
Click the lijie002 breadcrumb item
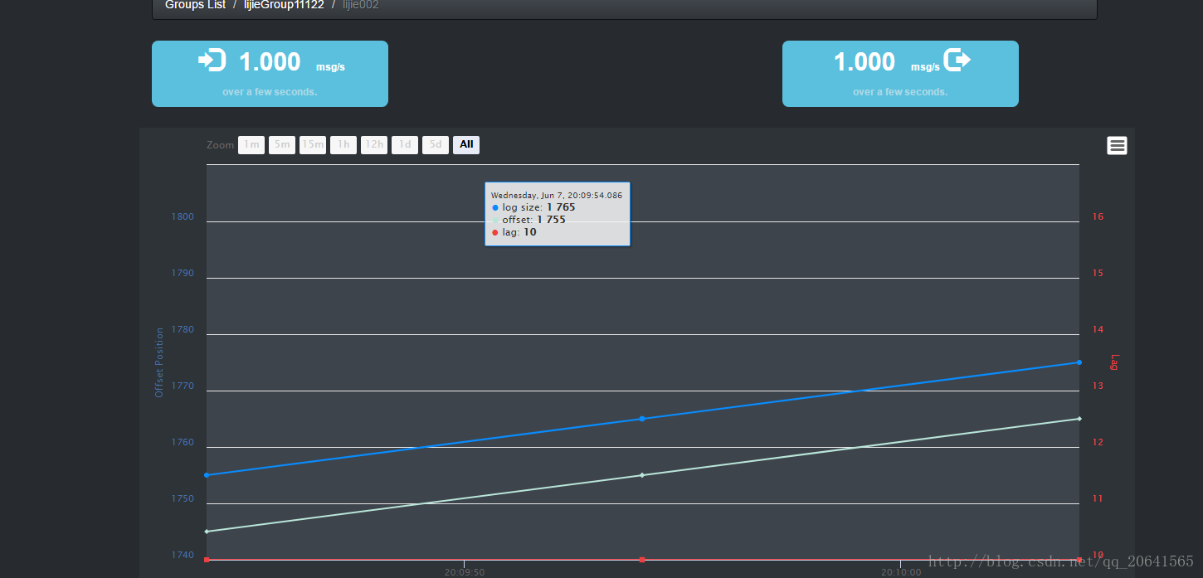click(x=361, y=5)
